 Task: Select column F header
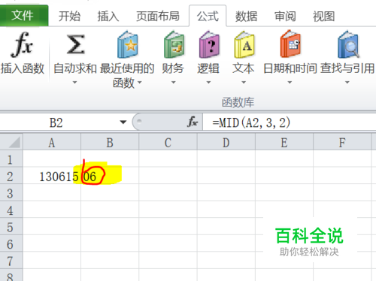click(342, 143)
